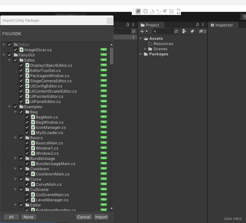Collapse the Examples folder in import list
246x223 pixels.
pos(9,107)
